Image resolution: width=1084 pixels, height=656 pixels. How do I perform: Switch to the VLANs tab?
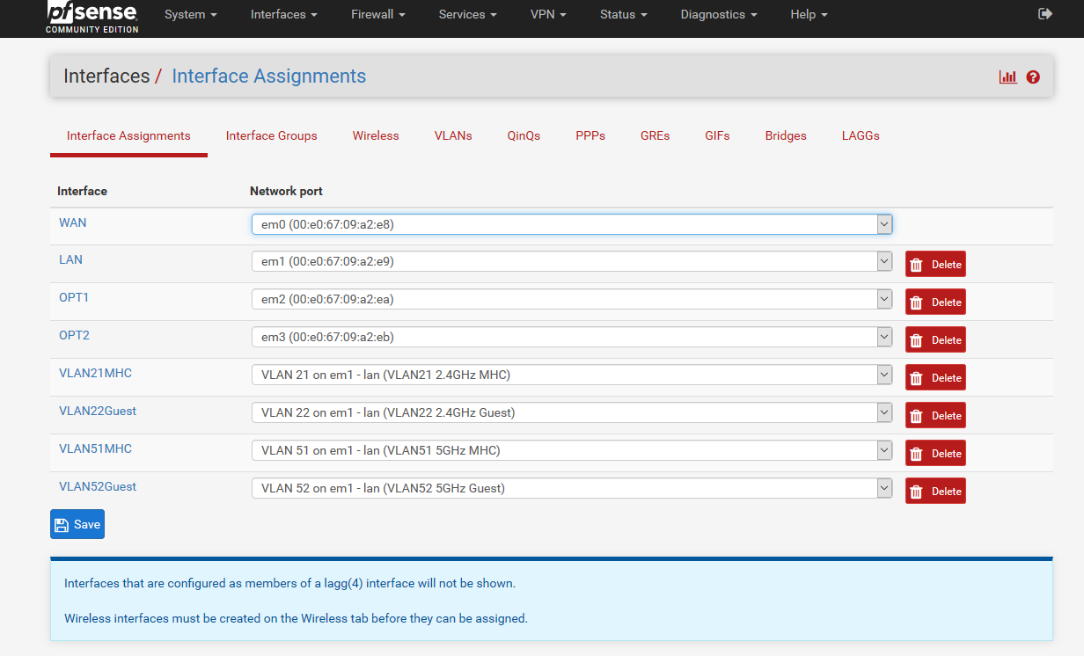tap(453, 135)
